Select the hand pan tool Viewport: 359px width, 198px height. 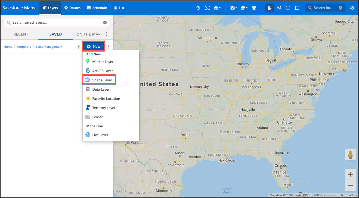pyautogui.click(x=270, y=8)
